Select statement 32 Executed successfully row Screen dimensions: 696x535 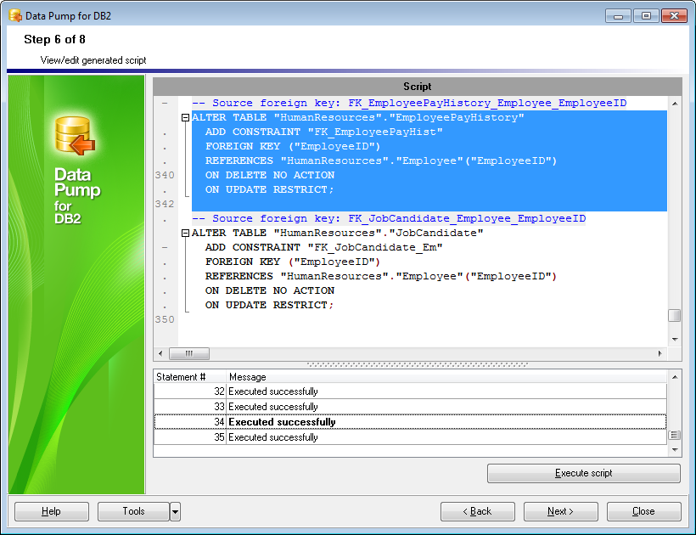(410, 391)
